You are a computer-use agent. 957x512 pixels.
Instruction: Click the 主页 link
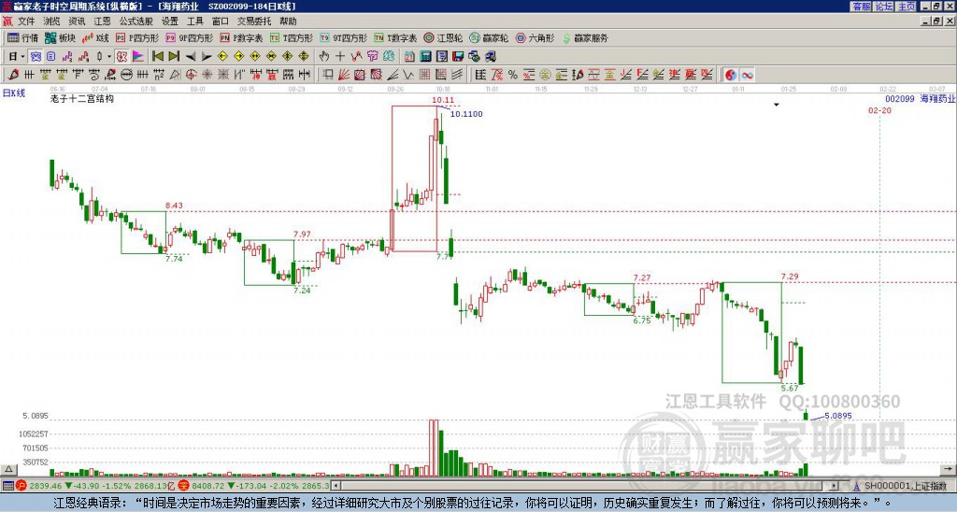click(x=906, y=7)
